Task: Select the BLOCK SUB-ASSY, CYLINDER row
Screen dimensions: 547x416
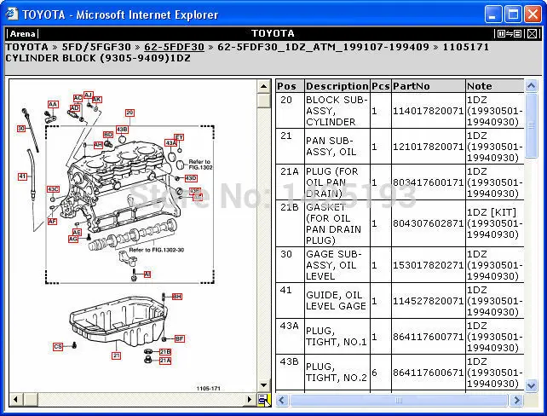Action: click(x=336, y=111)
